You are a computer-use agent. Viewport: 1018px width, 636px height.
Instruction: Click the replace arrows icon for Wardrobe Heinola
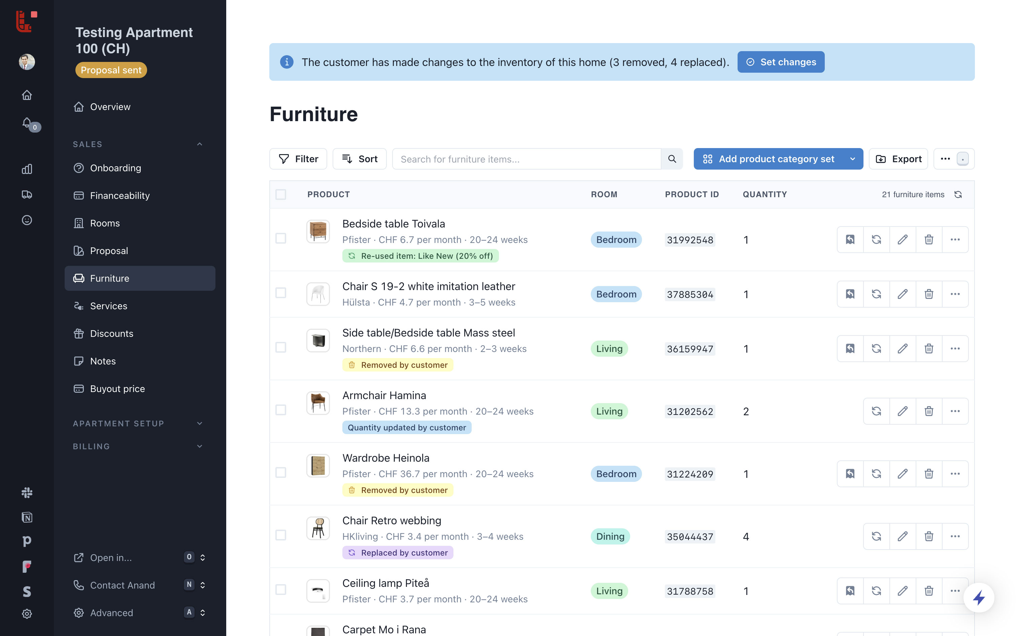tap(876, 474)
